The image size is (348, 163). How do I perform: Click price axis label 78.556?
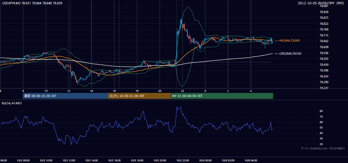click(324, 53)
